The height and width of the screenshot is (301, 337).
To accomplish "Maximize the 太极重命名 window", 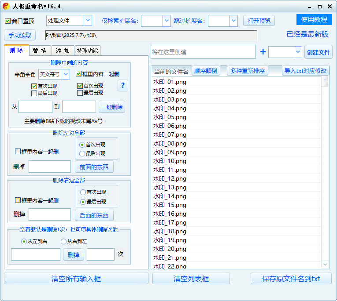I will 319,7.
